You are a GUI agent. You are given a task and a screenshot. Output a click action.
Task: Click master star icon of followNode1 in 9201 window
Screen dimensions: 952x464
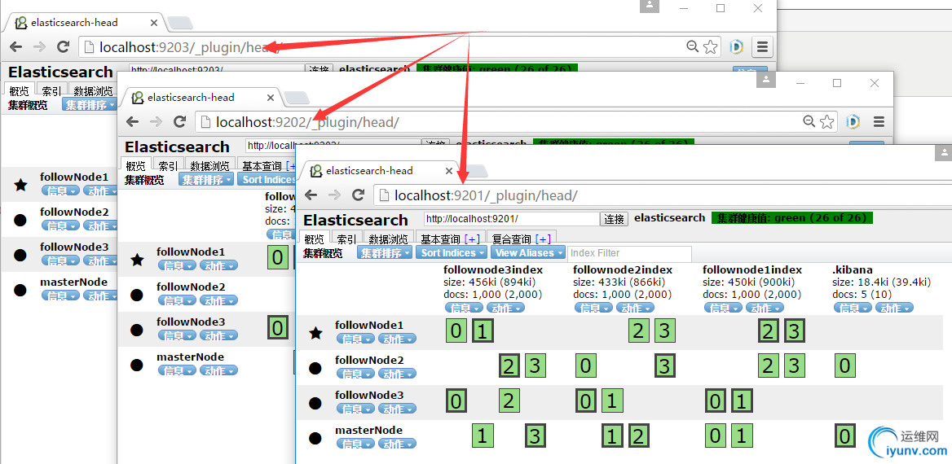coord(315,333)
